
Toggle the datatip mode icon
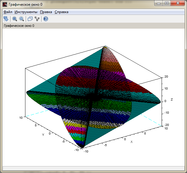pos(30,19)
